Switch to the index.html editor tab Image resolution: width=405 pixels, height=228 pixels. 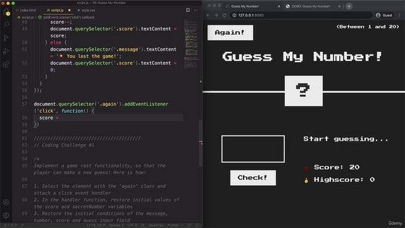(26, 10)
